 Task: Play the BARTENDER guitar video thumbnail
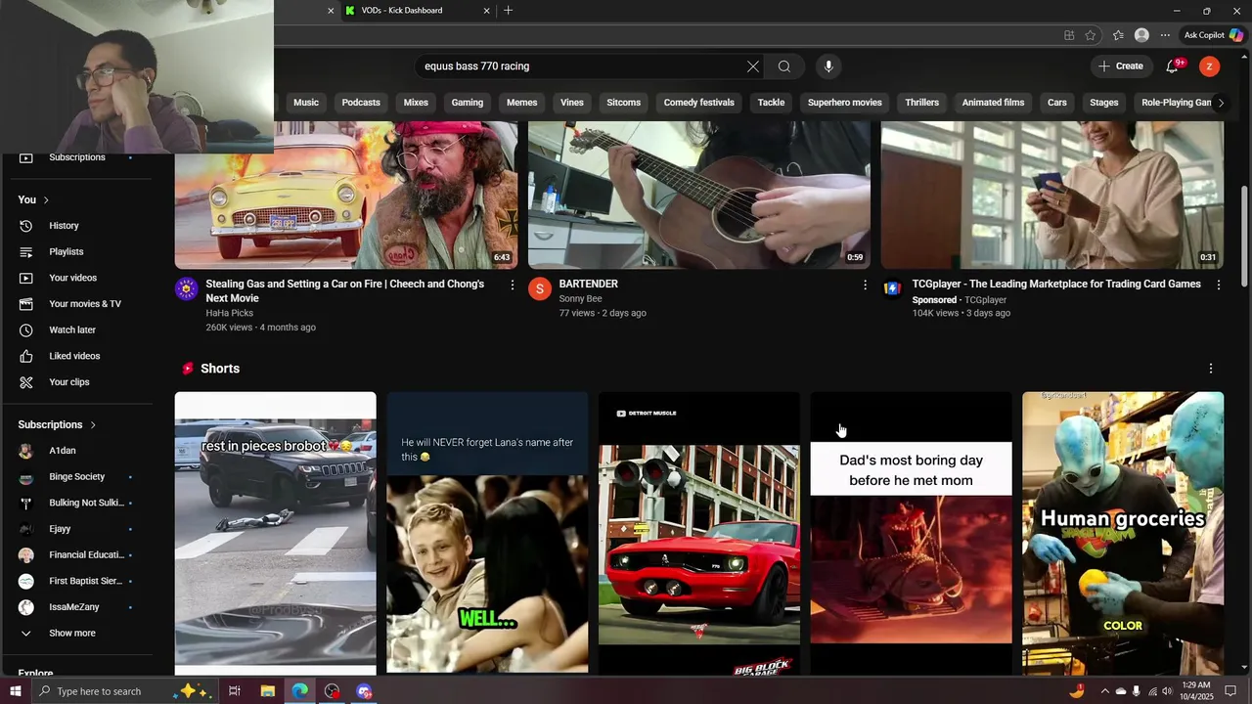click(699, 195)
